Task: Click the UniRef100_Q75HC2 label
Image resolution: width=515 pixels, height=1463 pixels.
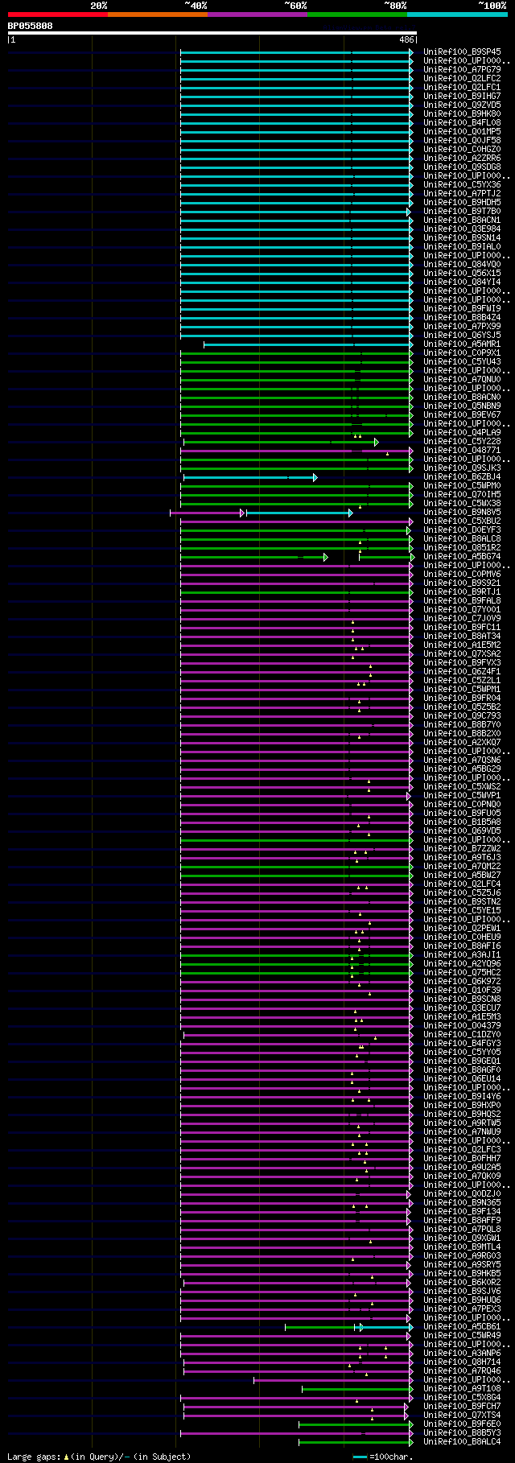Action: pyautogui.click(x=462, y=972)
